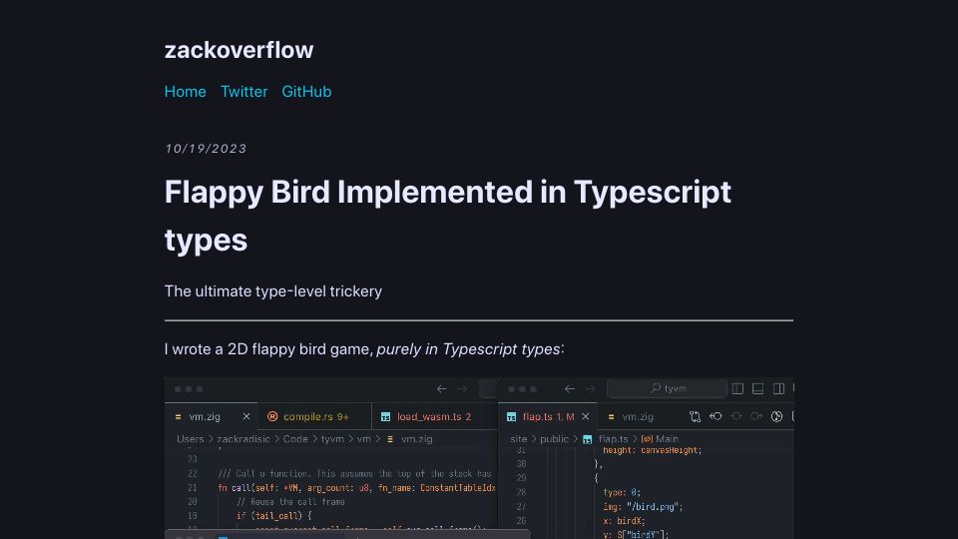Viewport: 958px width, 539px height.
Task: Click line number 28 in right editor
Action: [x=521, y=492]
